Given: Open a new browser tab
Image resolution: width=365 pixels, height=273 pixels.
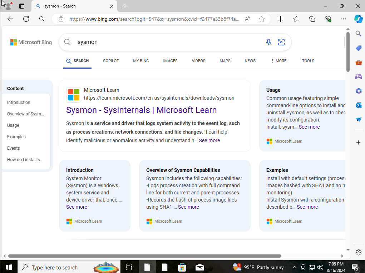Looking at the screenshot, I should coord(125,6).
